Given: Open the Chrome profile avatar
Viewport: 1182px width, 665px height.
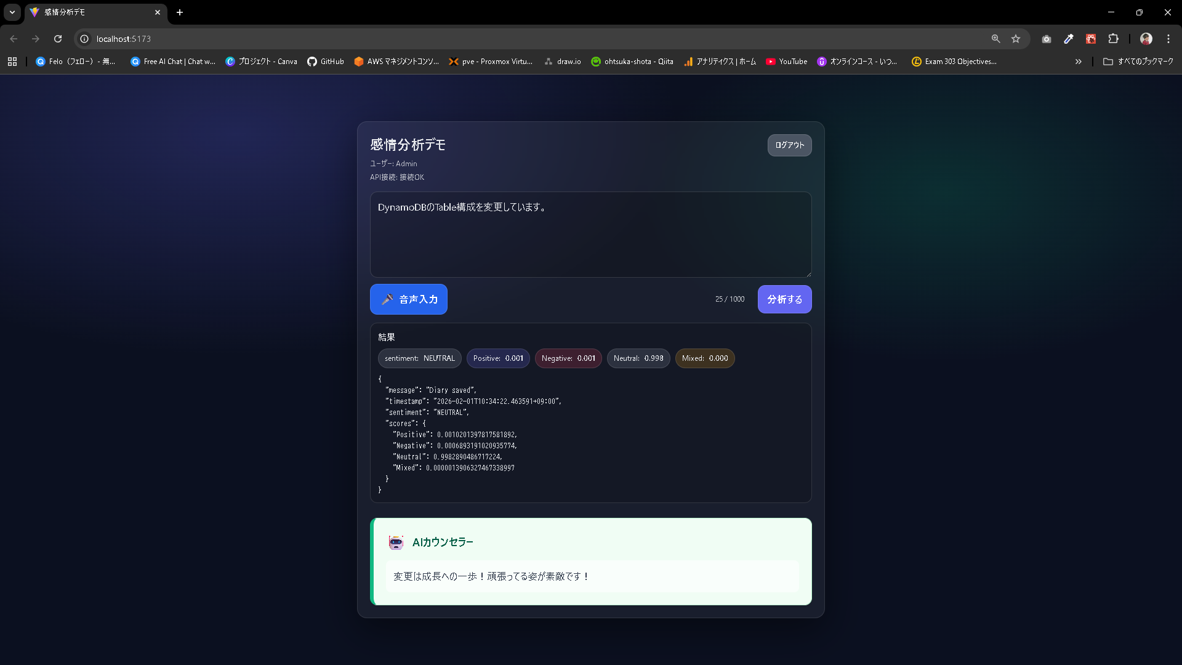Looking at the screenshot, I should pyautogui.click(x=1146, y=39).
